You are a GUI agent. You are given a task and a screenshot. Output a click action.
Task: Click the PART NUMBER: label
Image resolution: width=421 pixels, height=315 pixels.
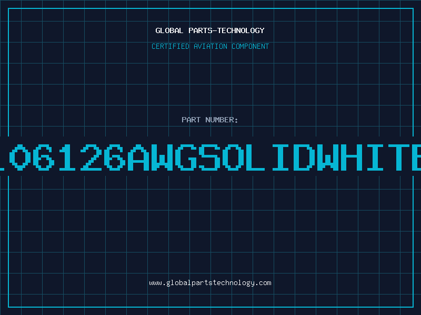tap(210, 120)
